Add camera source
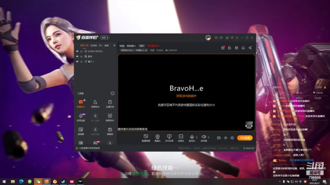The height and width of the screenshot is (185, 330). tap(158, 138)
